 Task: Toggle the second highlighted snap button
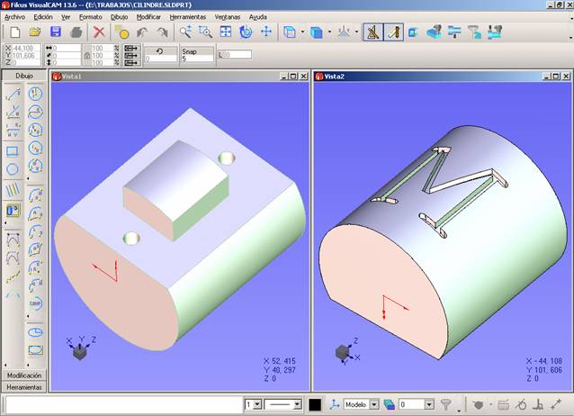[x=393, y=32]
